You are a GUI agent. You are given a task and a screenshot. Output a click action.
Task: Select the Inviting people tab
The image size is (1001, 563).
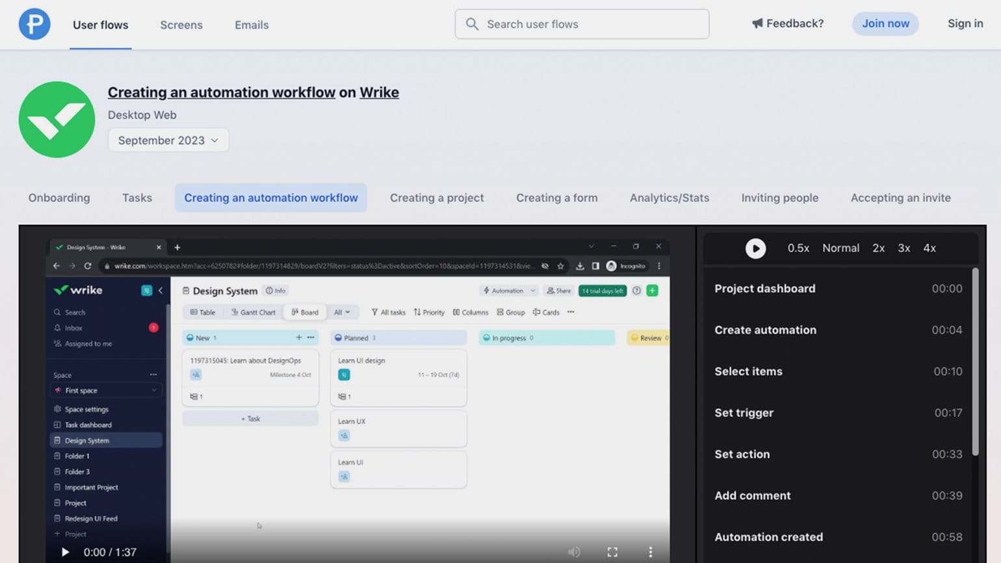click(780, 198)
